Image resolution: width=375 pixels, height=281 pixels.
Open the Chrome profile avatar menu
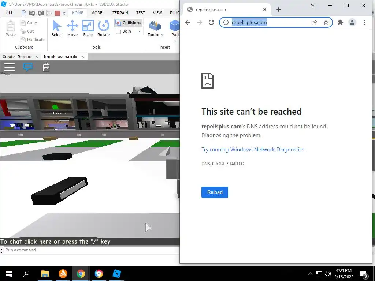point(352,22)
